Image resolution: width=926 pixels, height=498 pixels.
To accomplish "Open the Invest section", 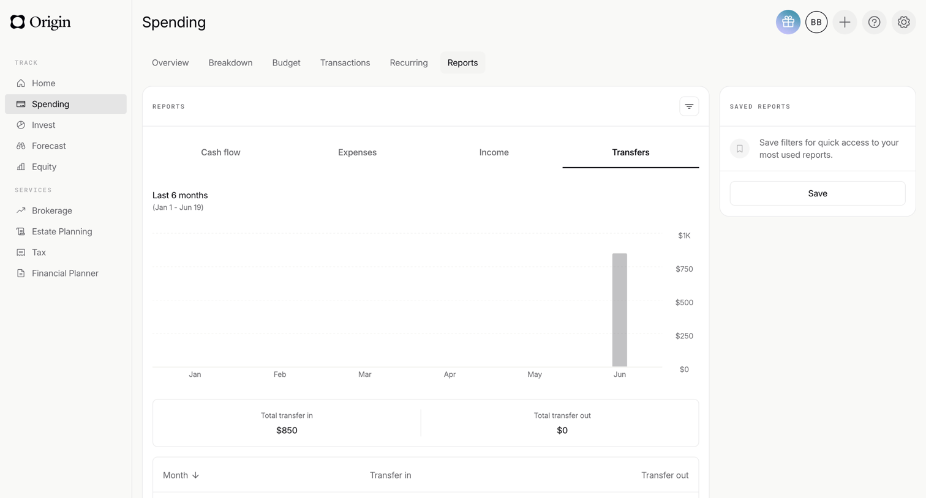I will click(66, 125).
